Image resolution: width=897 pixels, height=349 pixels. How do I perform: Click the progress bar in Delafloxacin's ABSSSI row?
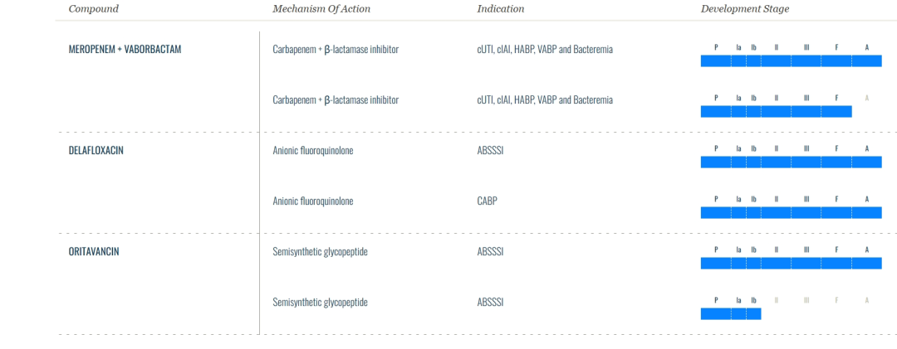pos(791,162)
